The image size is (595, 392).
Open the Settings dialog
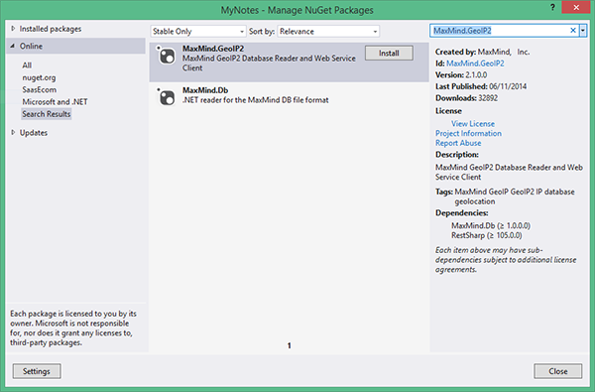[x=37, y=371]
